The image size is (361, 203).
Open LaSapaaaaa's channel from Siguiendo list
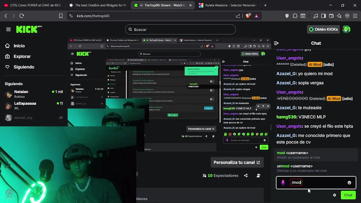point(34,106)
